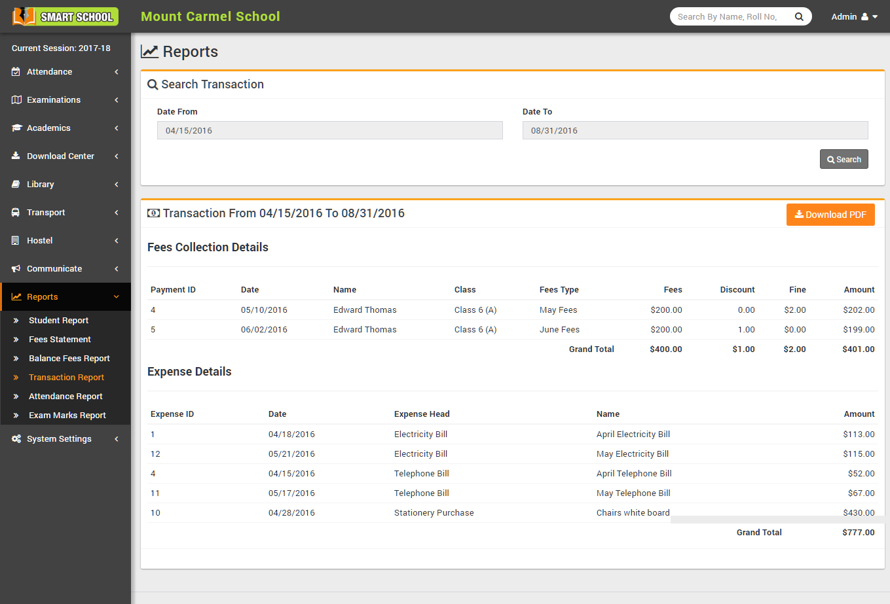Open Student Report submenu item

58,321
